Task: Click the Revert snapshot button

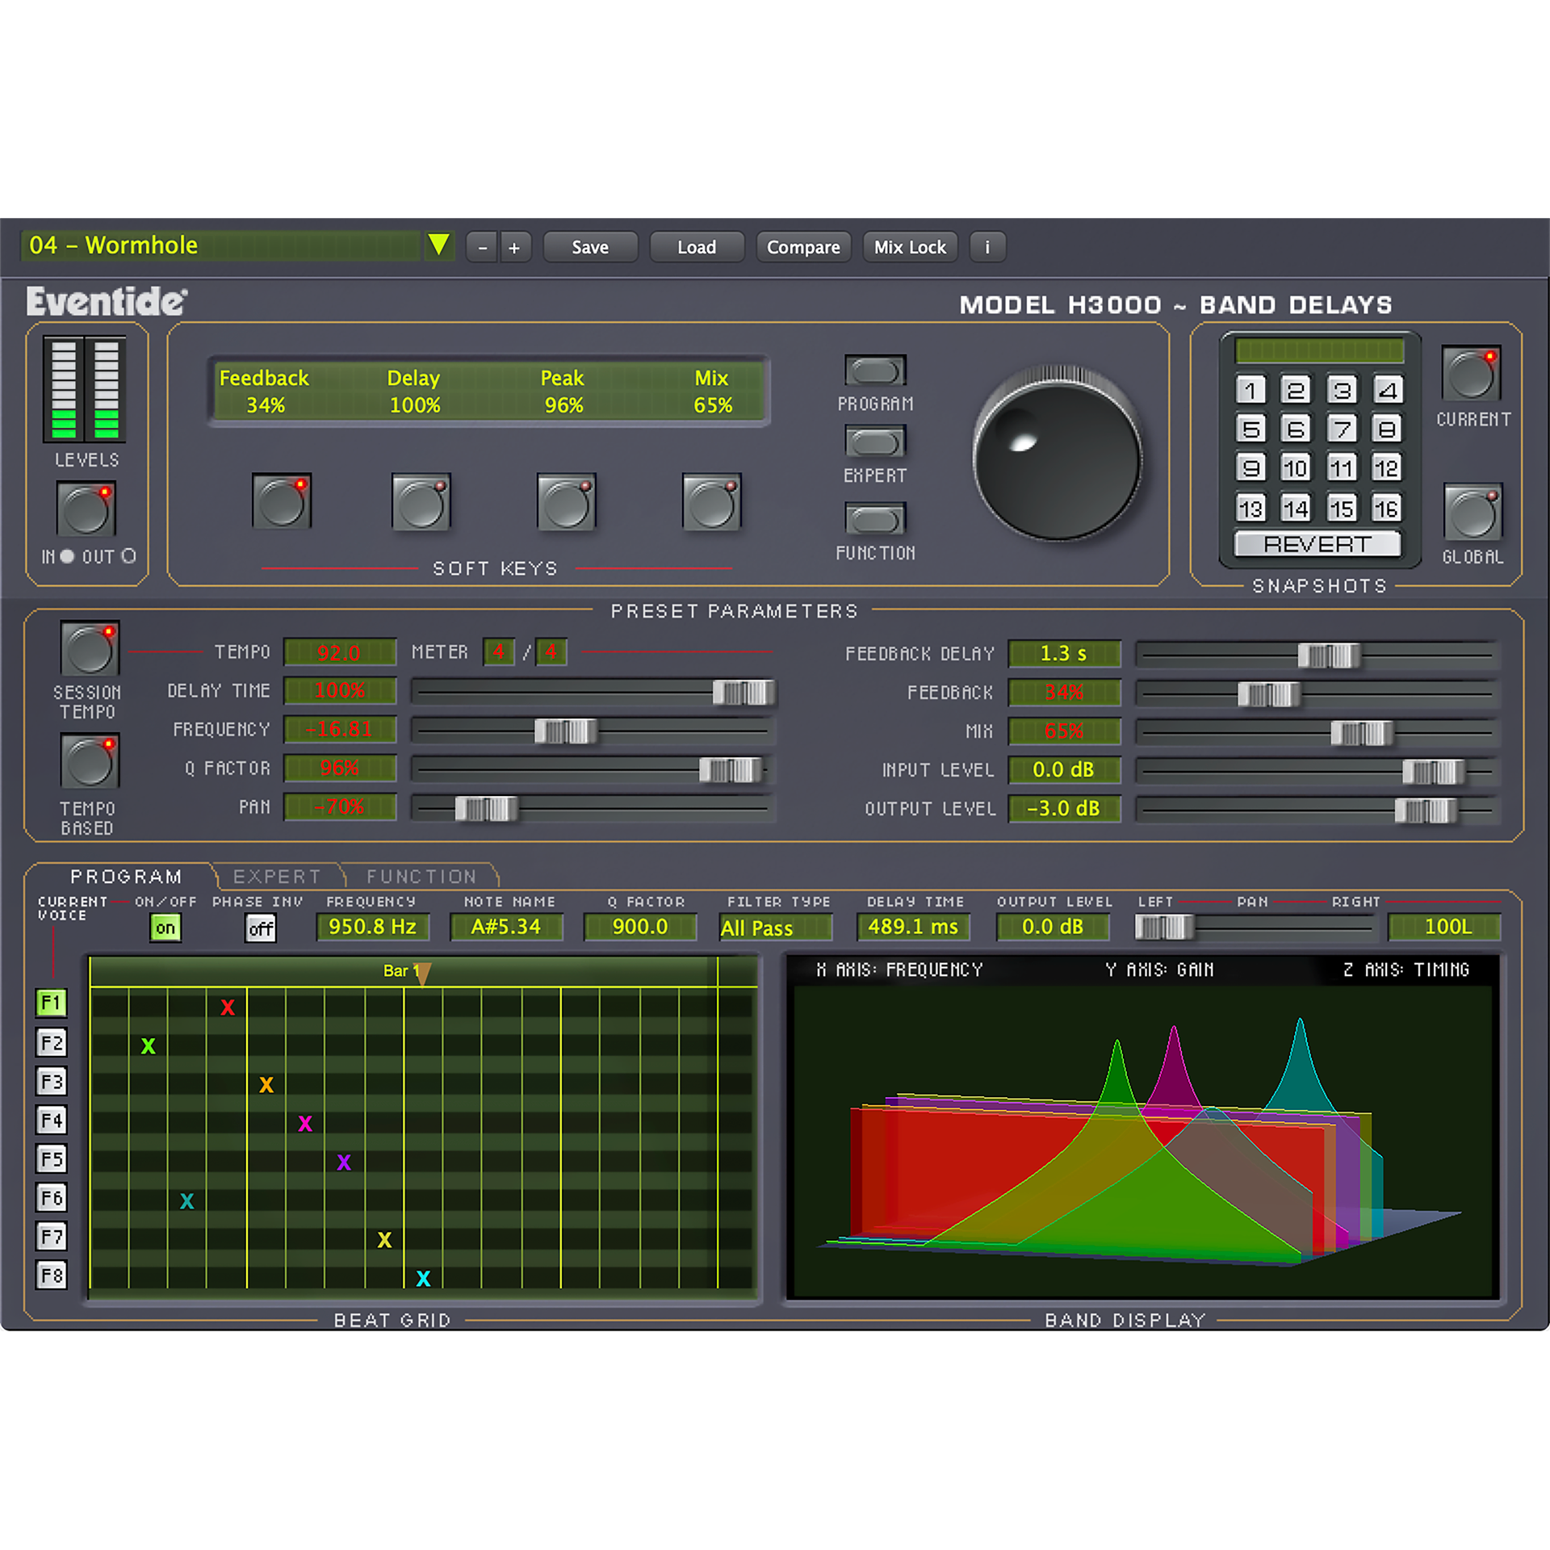Action: (x=1317, y=544)
